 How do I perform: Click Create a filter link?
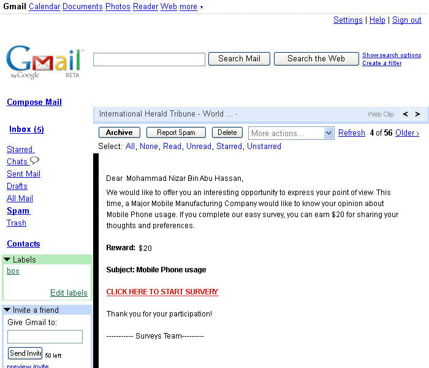tap(382, 63)
